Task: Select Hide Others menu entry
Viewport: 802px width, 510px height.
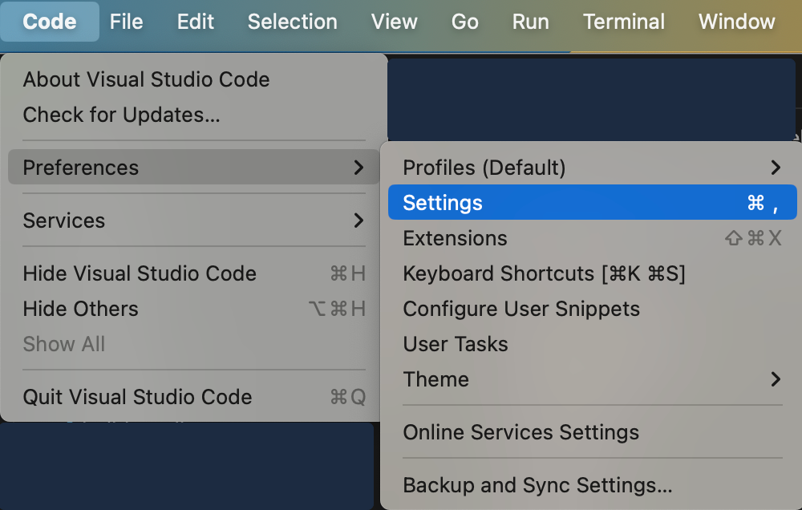Action: coord(194,309)
